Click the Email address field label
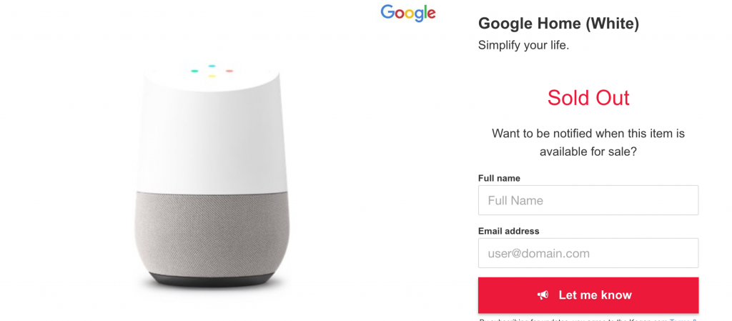Screen dimensions: 732x321 (508, 231)
